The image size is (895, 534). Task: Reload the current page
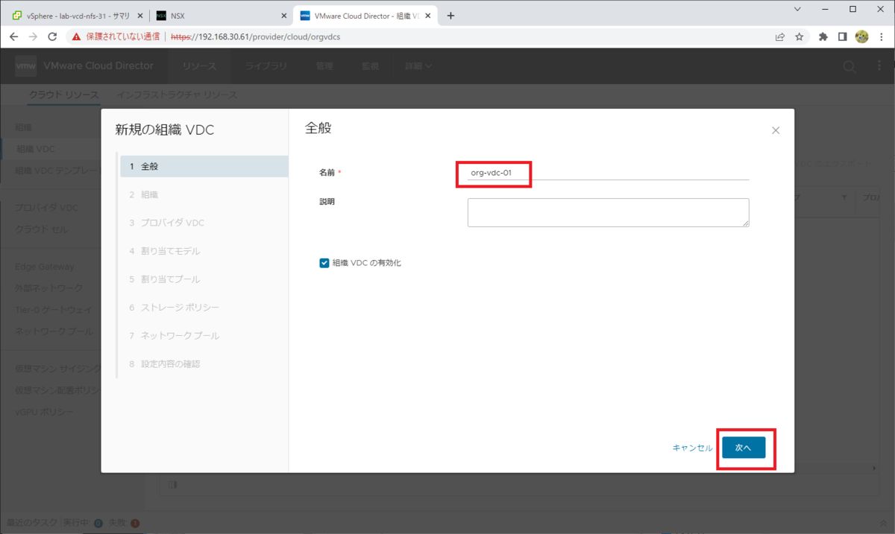[52, 36]
